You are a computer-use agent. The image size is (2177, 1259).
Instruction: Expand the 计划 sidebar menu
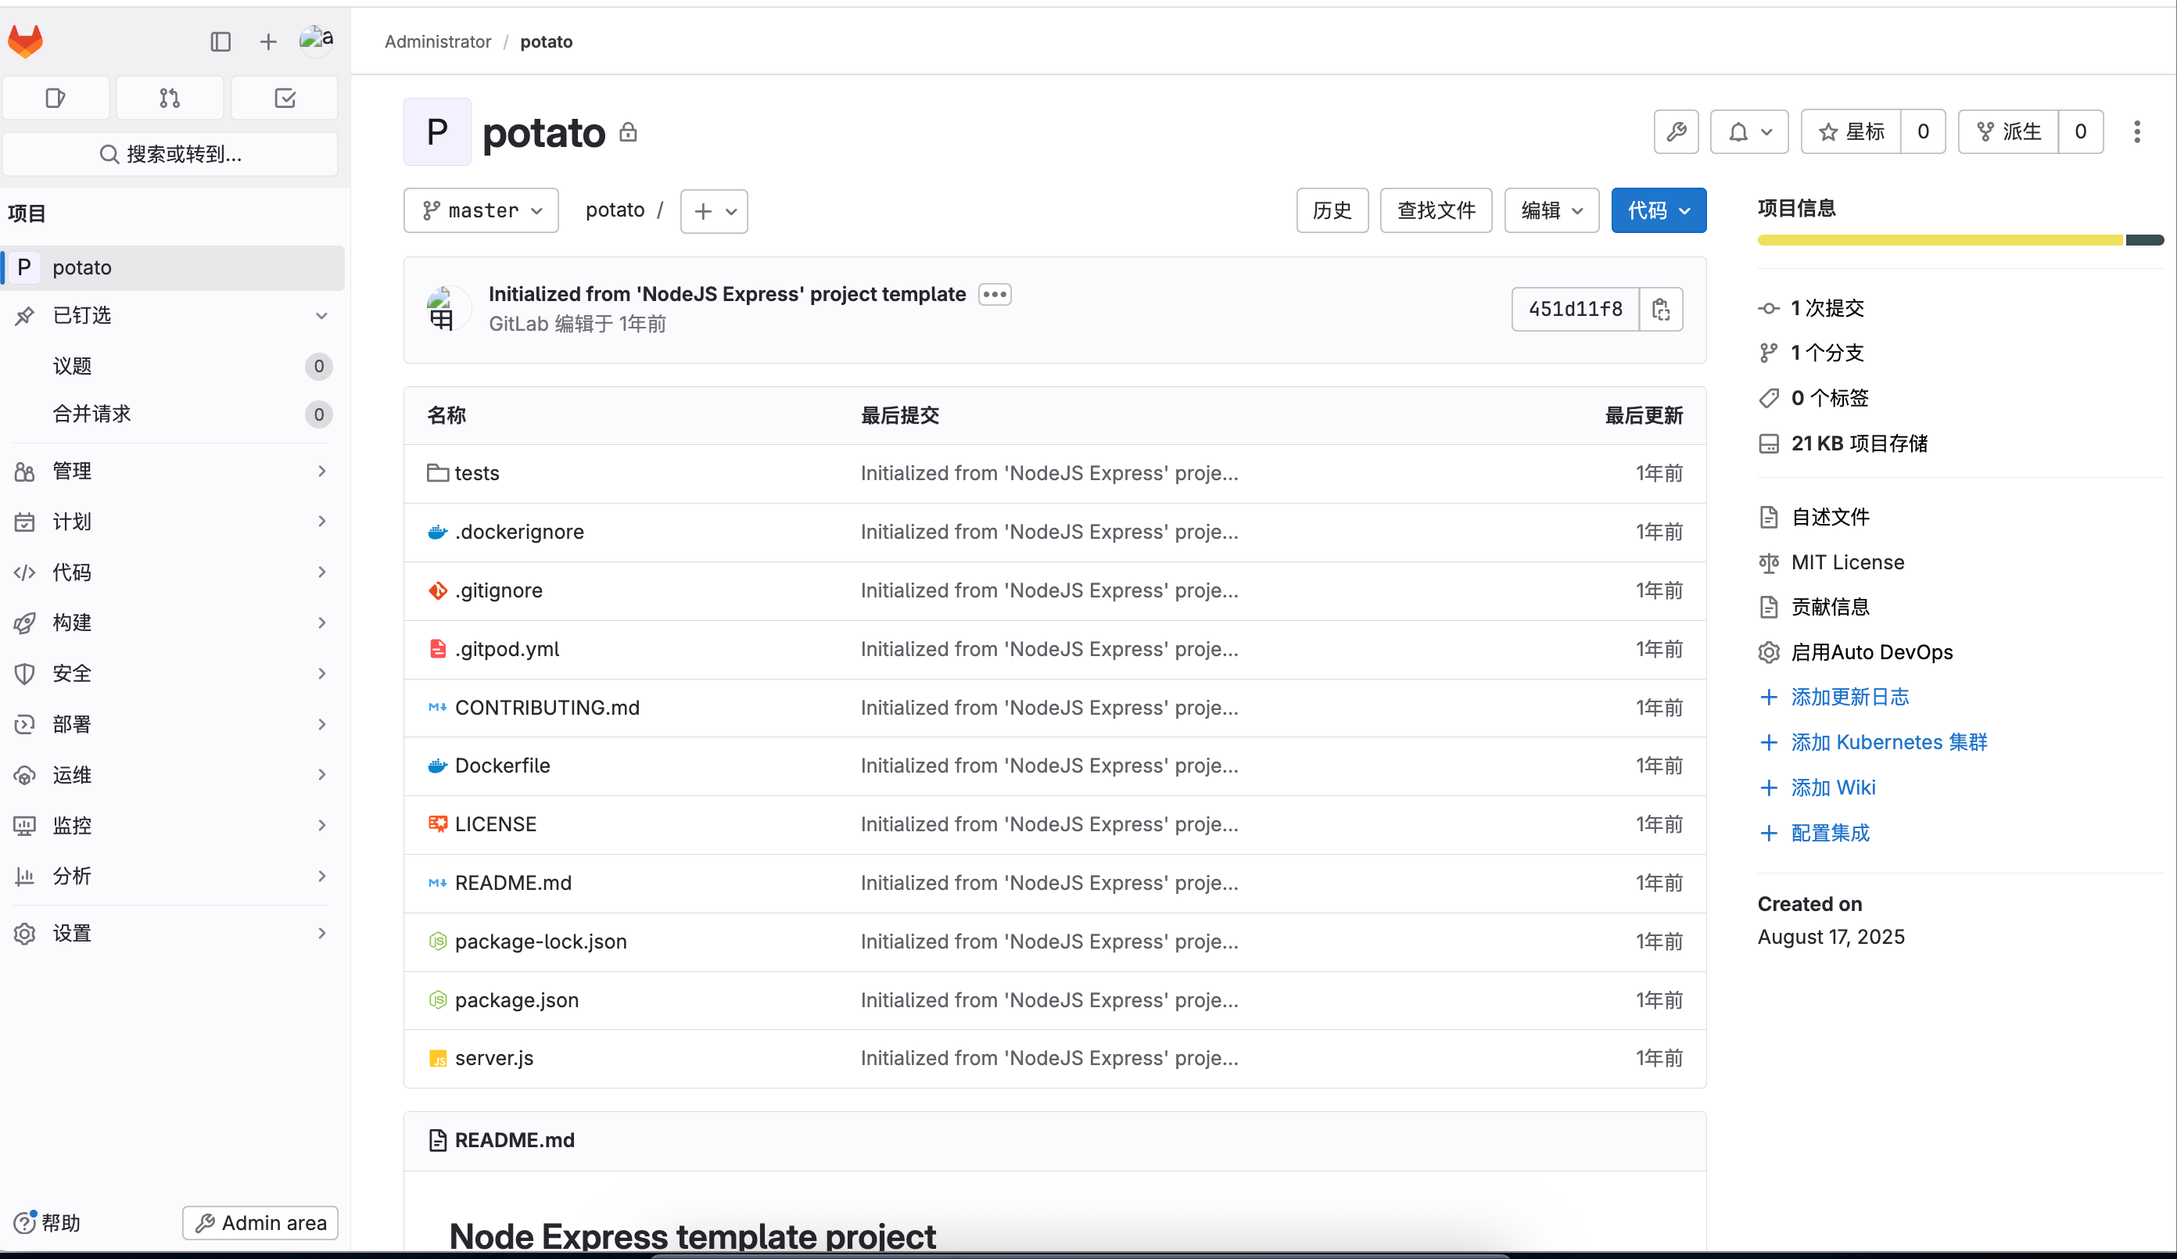pos(173,522)
